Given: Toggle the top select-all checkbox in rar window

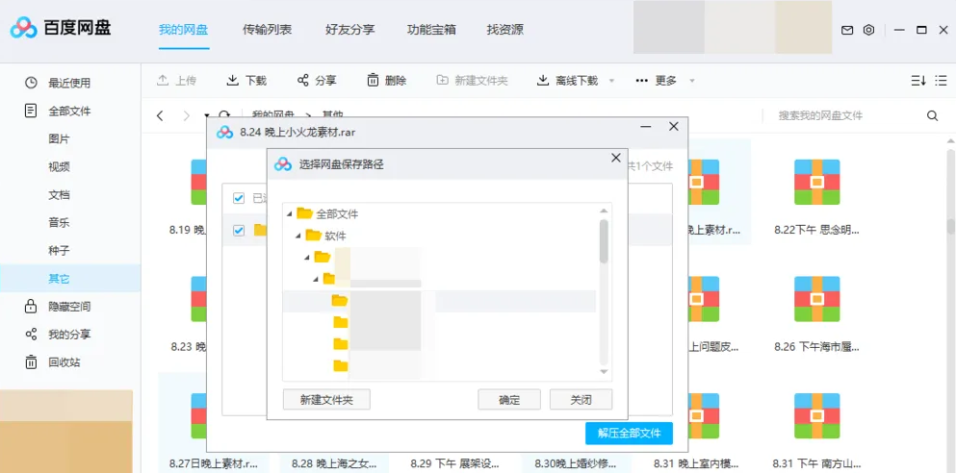Looking at the screenshot, I should pos(239,198).
